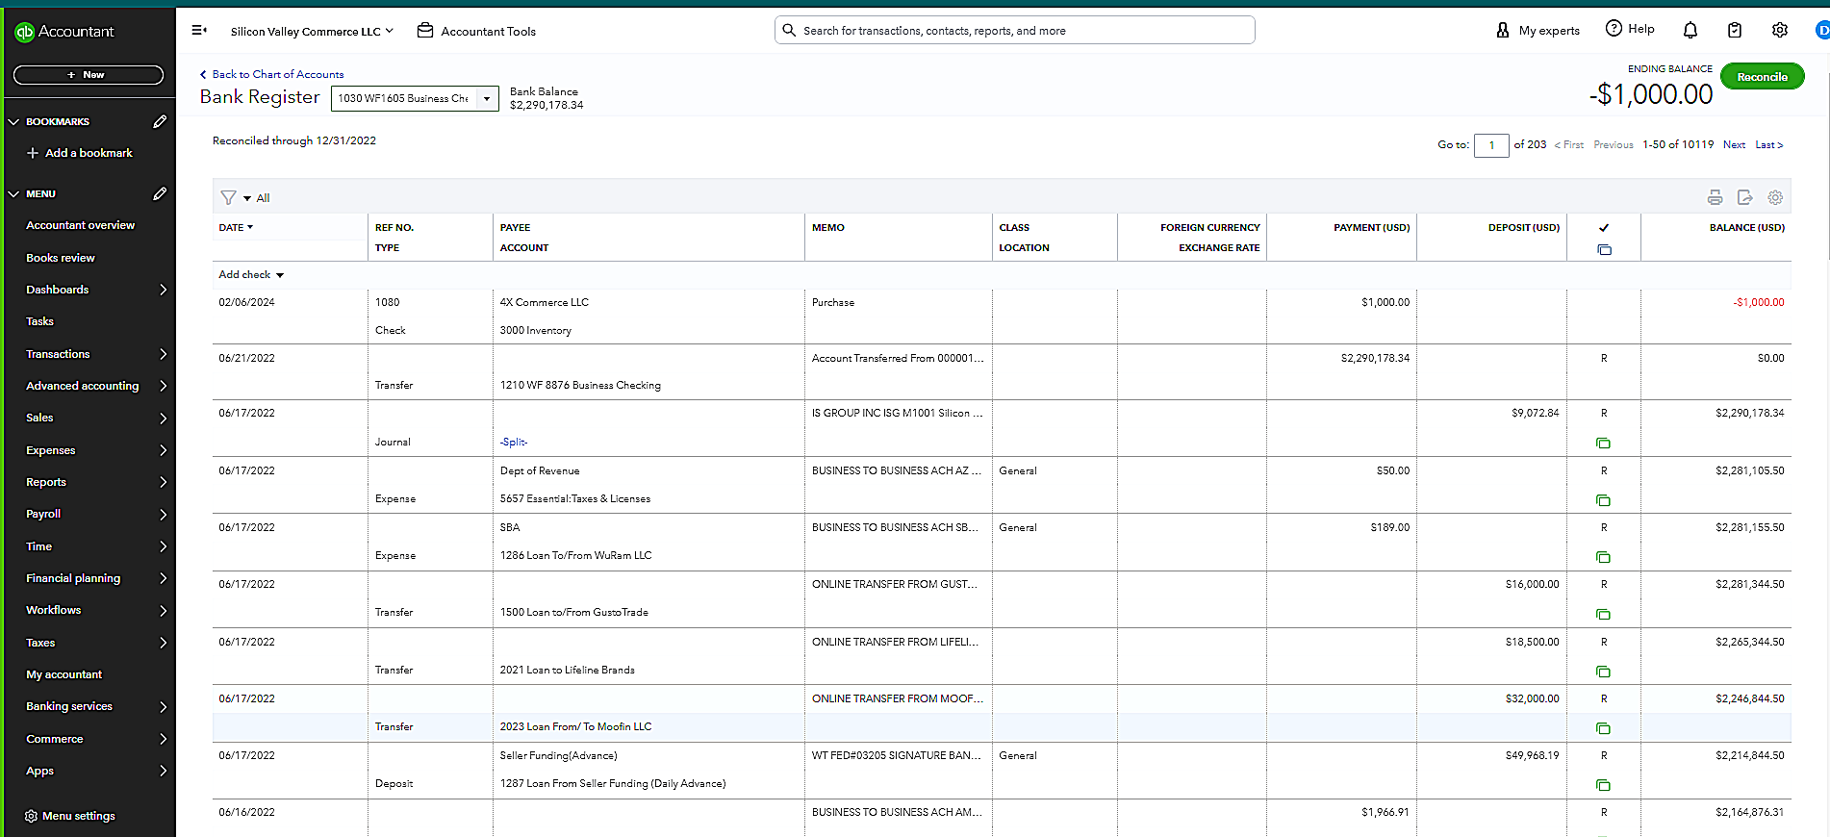Click the search magnifier icon
Screen dimensions: 1830x837
(x=789, y=31)
